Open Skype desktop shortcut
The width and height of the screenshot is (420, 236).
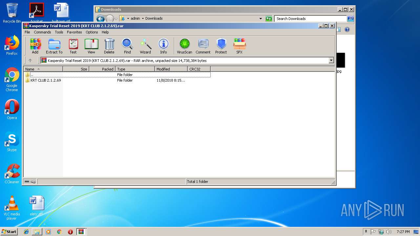coord(12,142)
